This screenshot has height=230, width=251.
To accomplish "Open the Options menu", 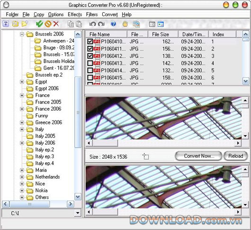I will click(56, 14).
